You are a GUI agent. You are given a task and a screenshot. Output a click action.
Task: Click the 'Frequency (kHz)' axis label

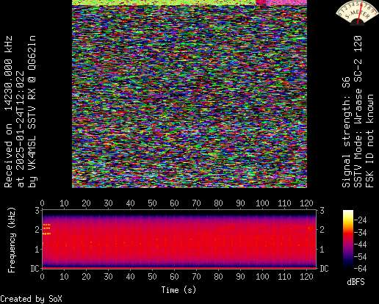(12, 240)
